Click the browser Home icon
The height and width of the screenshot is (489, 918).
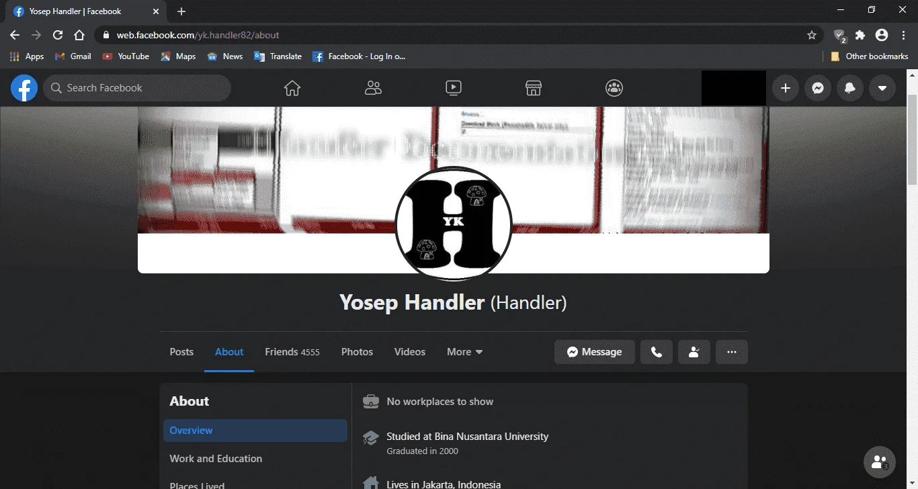point(79,35)
